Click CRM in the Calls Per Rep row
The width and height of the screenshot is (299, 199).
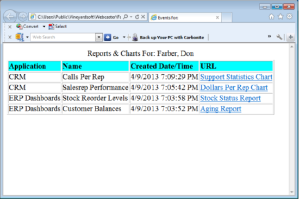click(x=17, y=77)
